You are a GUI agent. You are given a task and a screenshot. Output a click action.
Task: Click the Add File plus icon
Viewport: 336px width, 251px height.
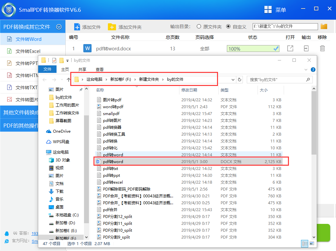coord(77,27)
